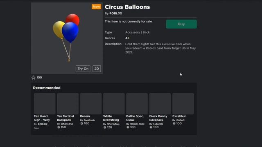Open creator TamBrush under Broom
262x147 pixels.
tap(89, 120)
